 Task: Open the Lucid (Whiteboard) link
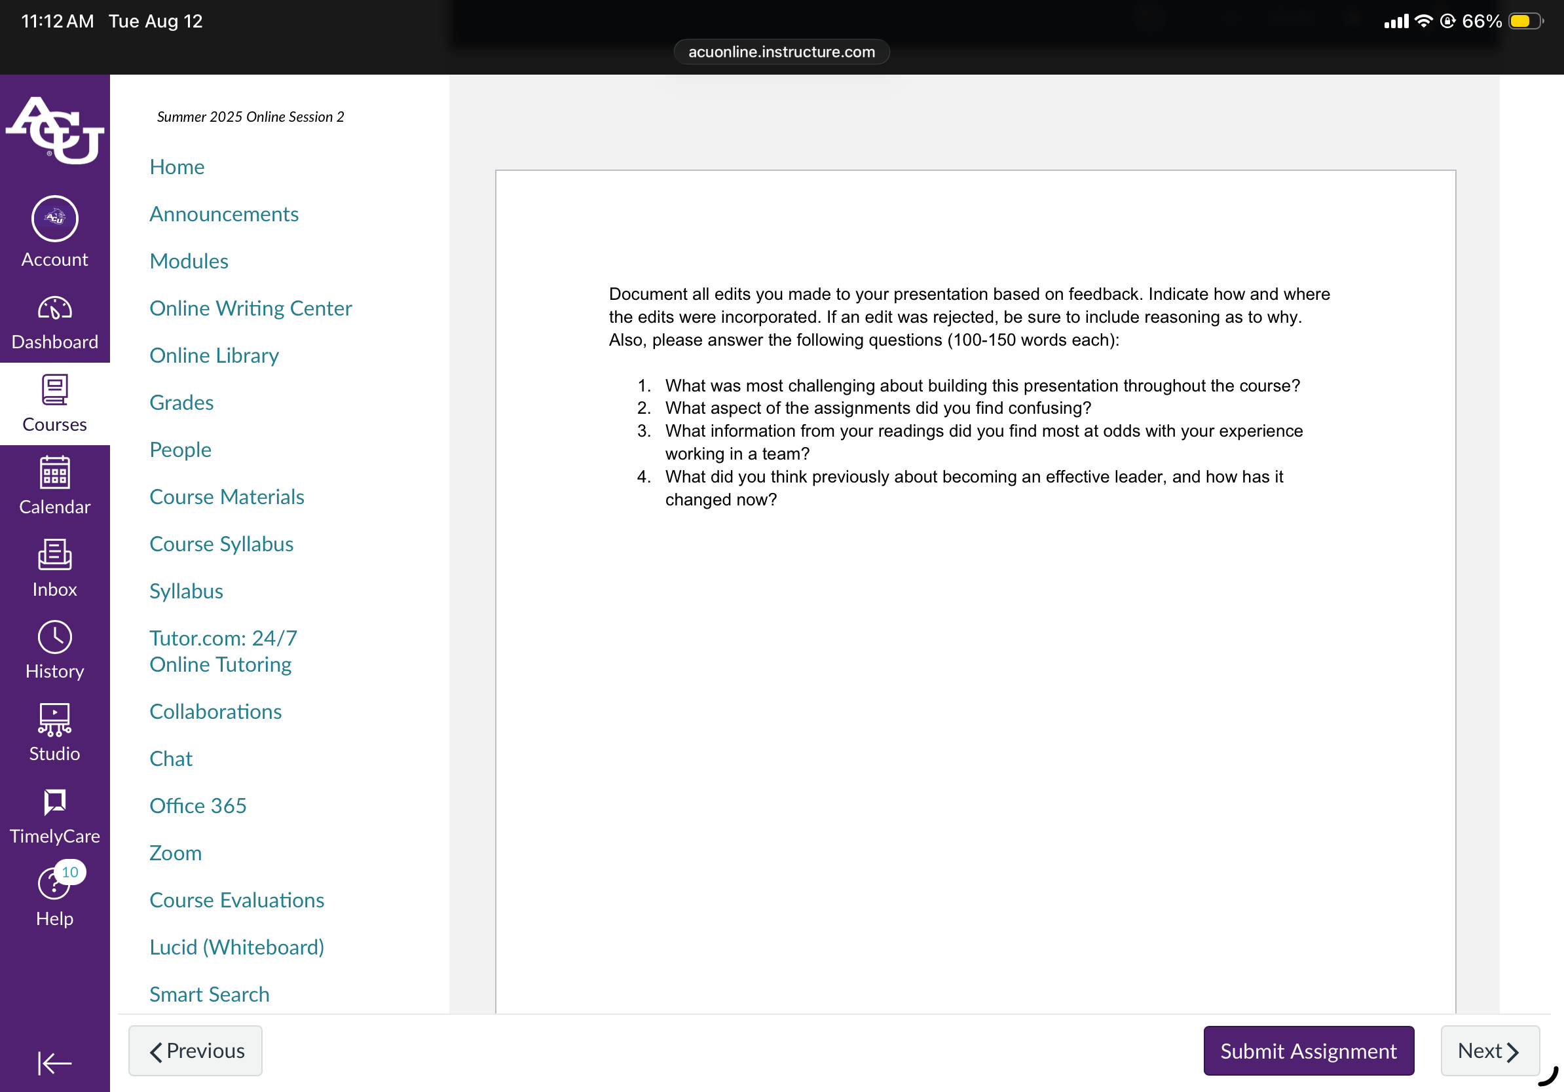tap(236, 947)
